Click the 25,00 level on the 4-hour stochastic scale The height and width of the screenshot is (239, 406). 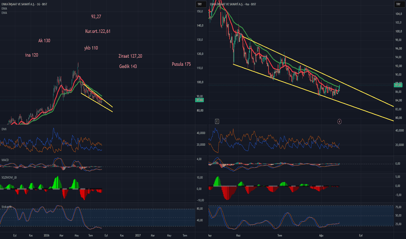click(x=398, y=224)
